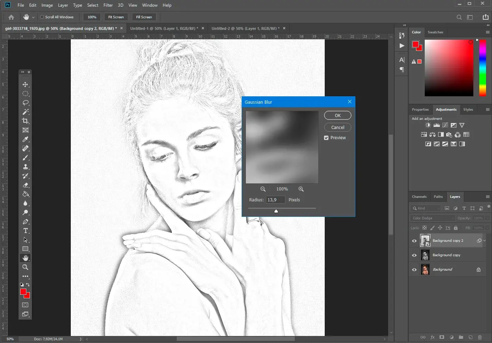This screenshot has height=343, width=492.
Task: Hide the Background layer
Action: pyautogui.click(x=414, y=270)
